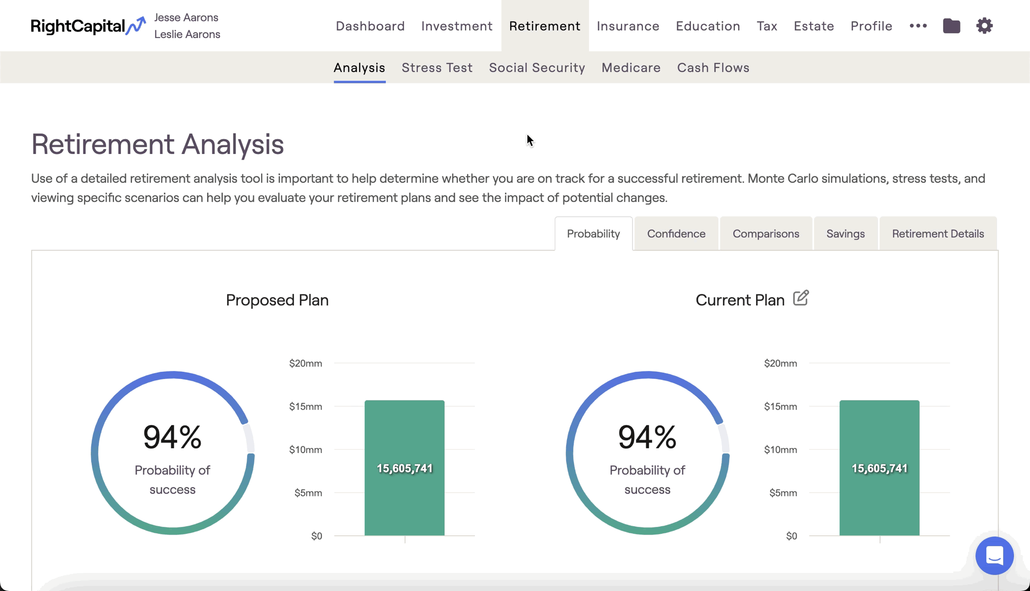1030x591 pixels.
Task: Go to Stress Test subpage
Action: click(437, 67)
